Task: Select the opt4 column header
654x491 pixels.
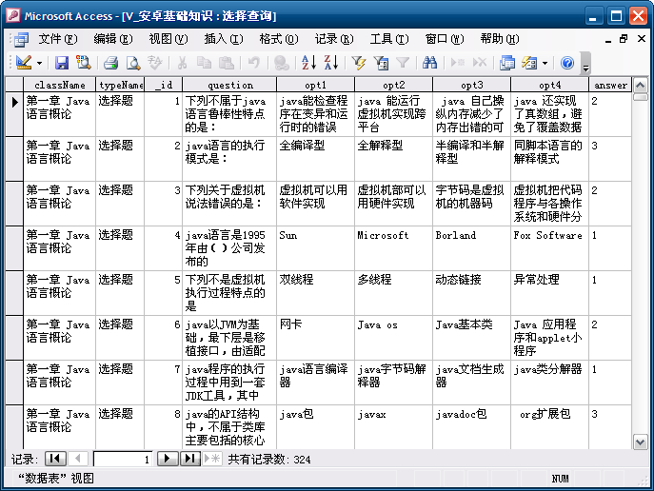Action: click(549, 85)
